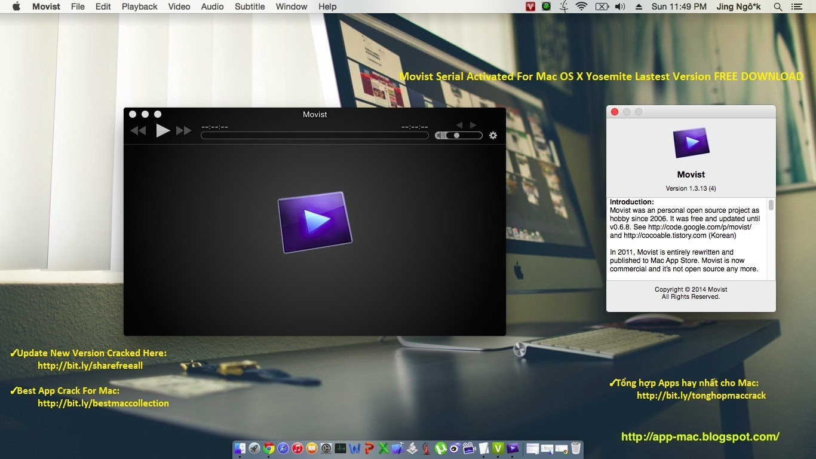Open the Subtitle menu
The image size is (816, 459).
click(x=250, y=7)
